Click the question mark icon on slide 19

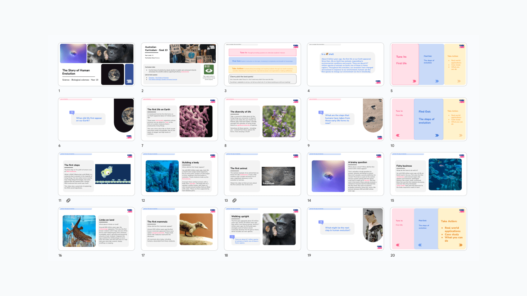(x=321, y=222)
